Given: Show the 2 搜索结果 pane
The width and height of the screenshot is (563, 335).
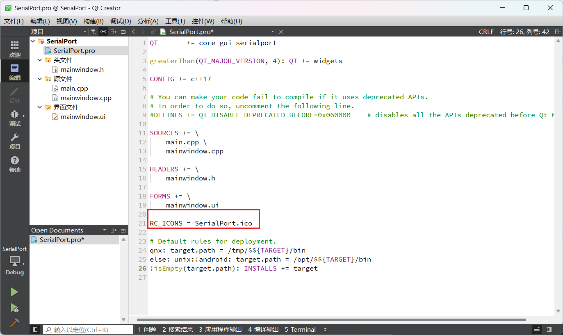Looking at the screenshot, I should 178,329.
